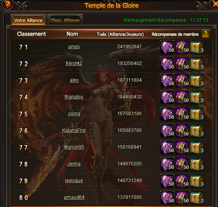Select the Votre Alliance tab
This screenshot has height=207, width=218.
[28, 19]
